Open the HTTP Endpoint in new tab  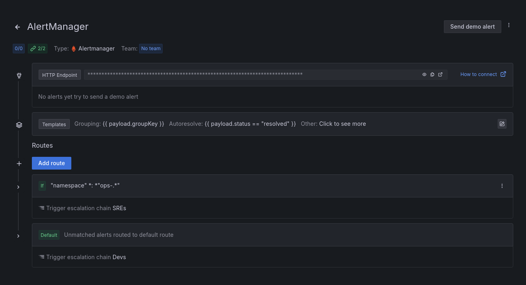pos(440,74)
